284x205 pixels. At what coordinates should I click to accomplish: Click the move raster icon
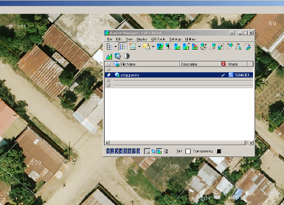212,46
